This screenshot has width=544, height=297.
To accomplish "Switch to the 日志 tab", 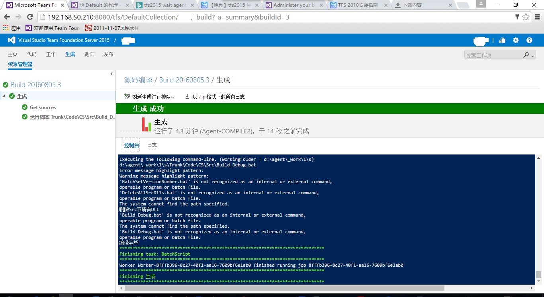I will coord(152,145).
